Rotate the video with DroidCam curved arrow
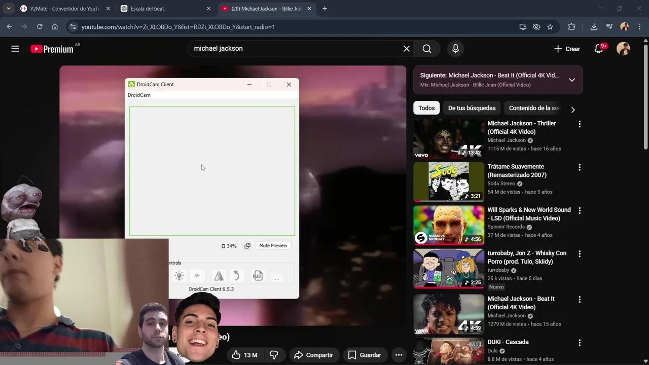 tap(236, 276)
